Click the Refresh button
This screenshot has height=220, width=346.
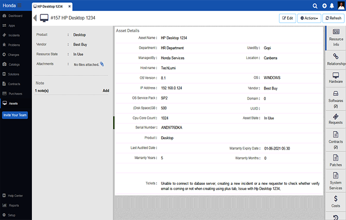pyautogui.click(x=333, y=18)
